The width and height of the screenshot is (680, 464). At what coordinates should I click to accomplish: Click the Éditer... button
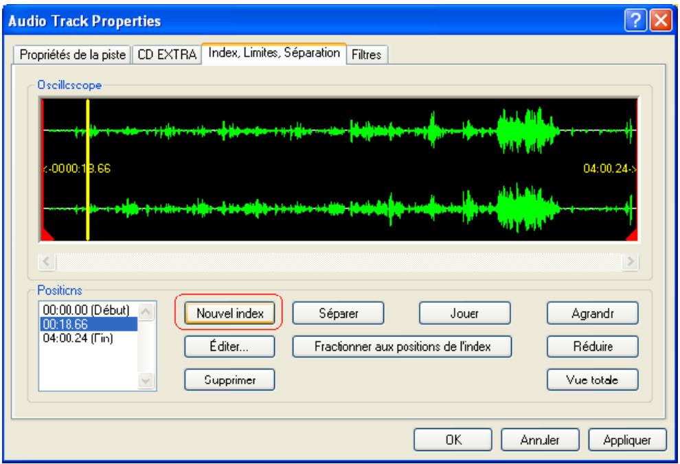click(x=230, y=347)
